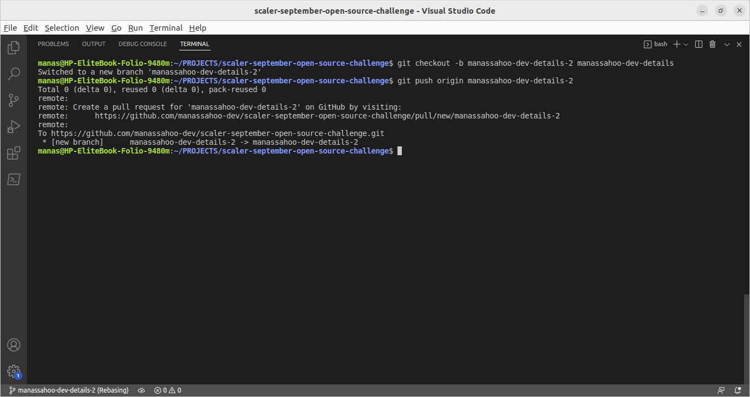Open the View menu

point(95,28)
